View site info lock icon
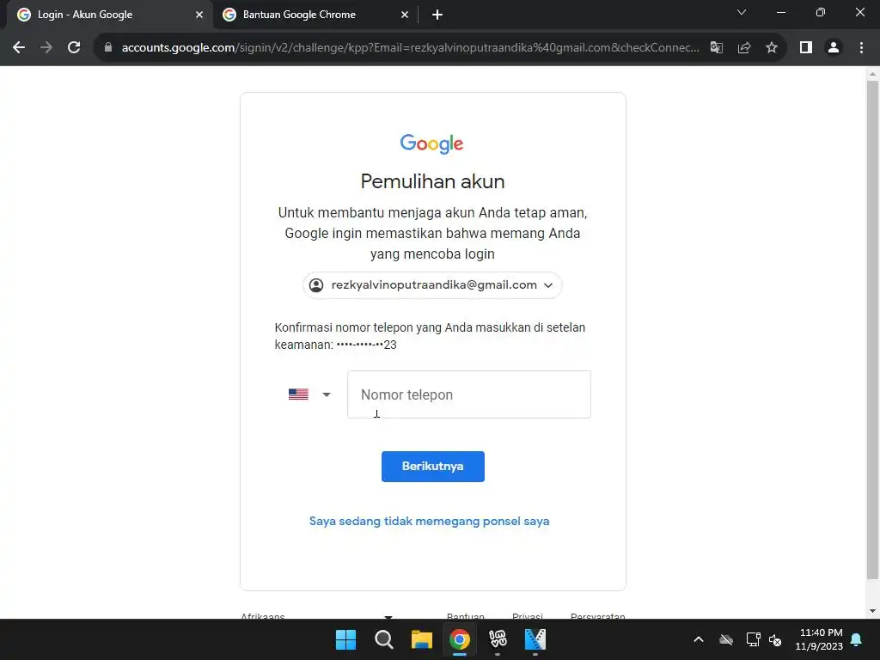The image size is (880, 660). [108, 48]
